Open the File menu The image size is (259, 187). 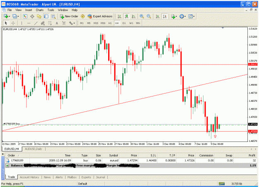coord(10,10)
